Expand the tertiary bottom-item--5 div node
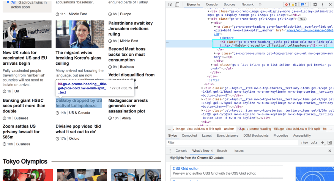This screenshot has width=334, height=181. tap(202, 111)
